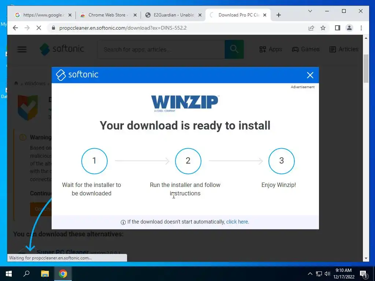The width and height of the screenshot is (375, 281).
Task: Open the Articles menu item
Action: pos(344,49)
